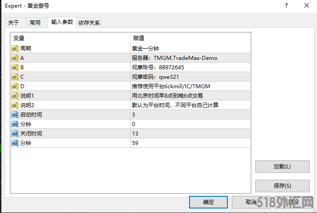Select value 观摩密码: qwe321

[x=155, y=77]
